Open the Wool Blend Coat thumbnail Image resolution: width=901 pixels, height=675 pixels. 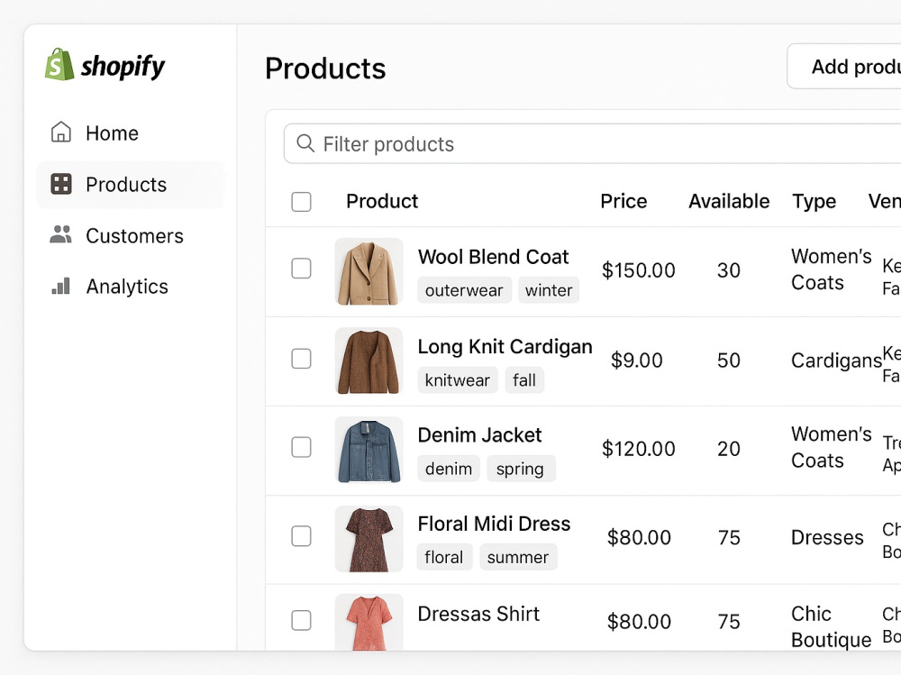(x=369, y=271)
